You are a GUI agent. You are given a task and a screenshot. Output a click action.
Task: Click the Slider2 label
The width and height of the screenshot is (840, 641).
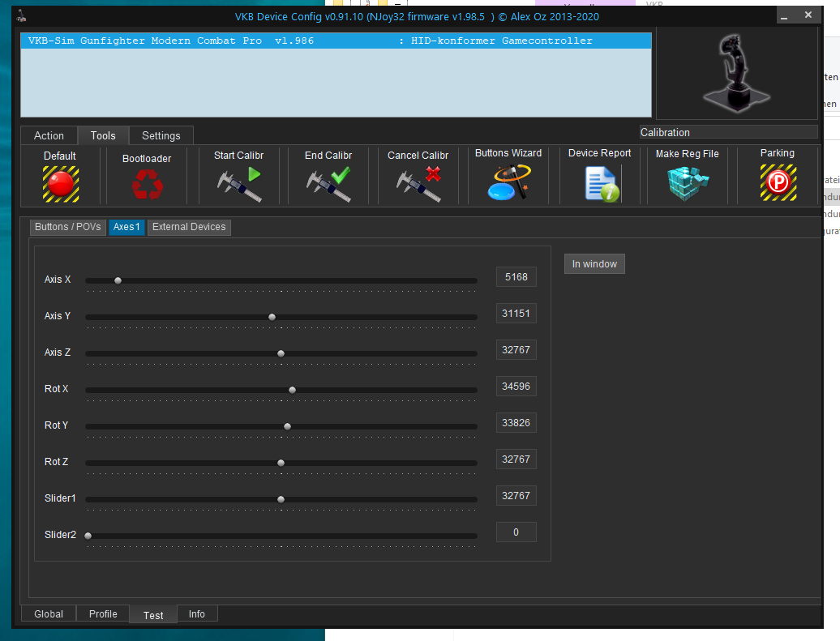pyautogui.click(x=60, y=534)
